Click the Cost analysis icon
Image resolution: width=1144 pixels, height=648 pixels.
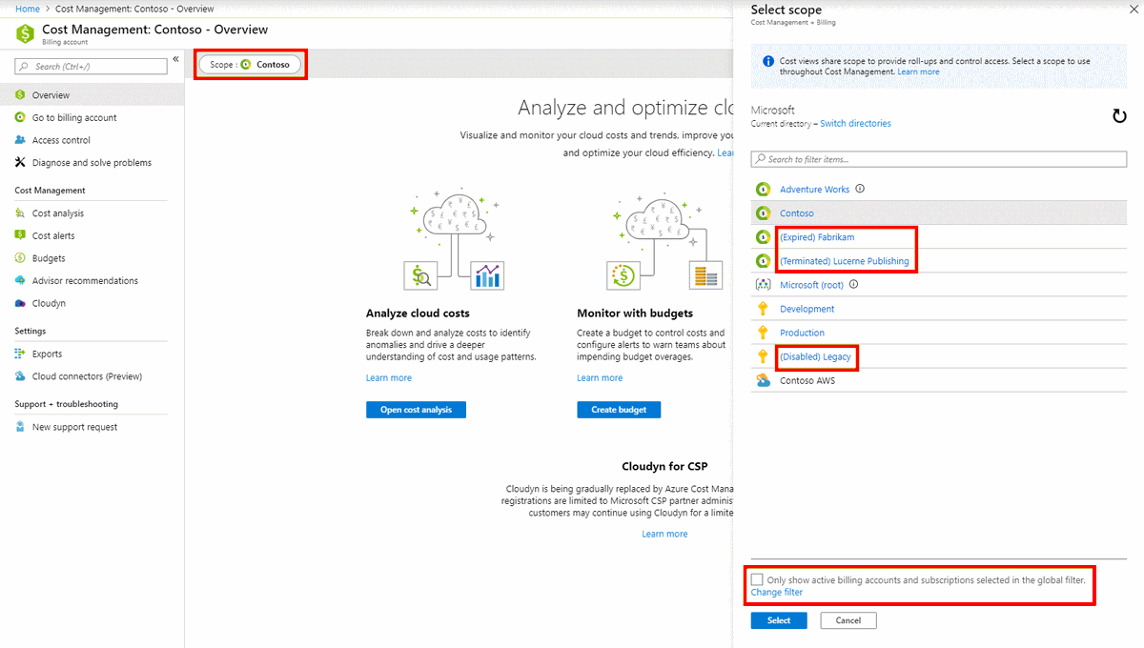tap(21, 213)
